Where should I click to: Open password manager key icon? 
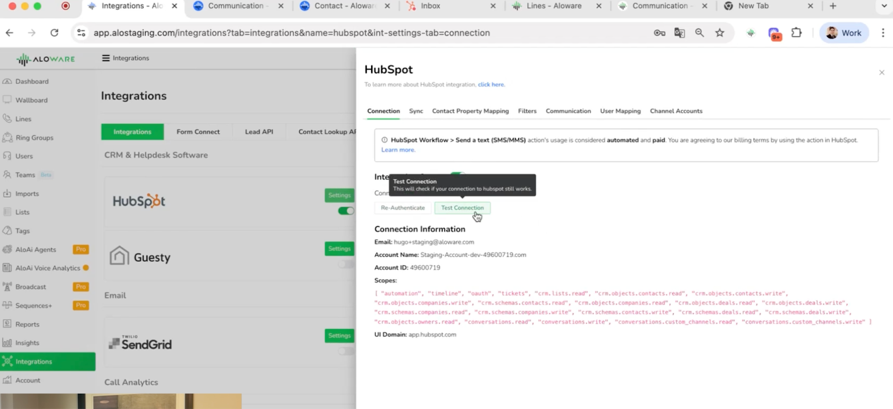point(660,33)
